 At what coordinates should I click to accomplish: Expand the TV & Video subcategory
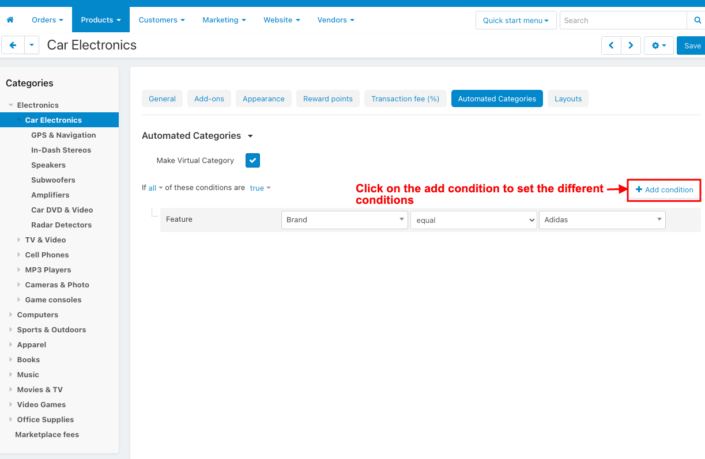pyautogui.click(x=19, y=240)
